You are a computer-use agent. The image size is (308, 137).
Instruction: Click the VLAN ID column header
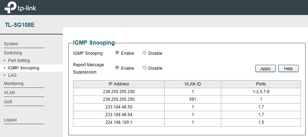click(193, 84)
